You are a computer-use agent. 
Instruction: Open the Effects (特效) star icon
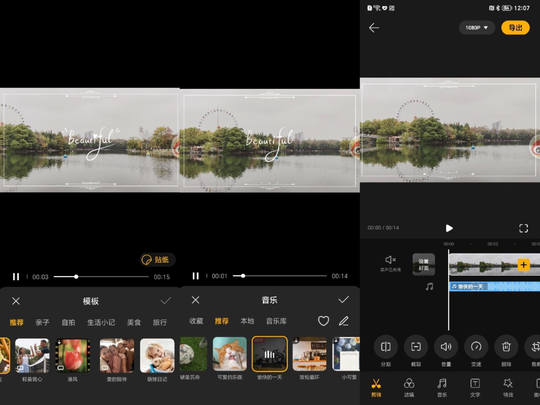508,383
